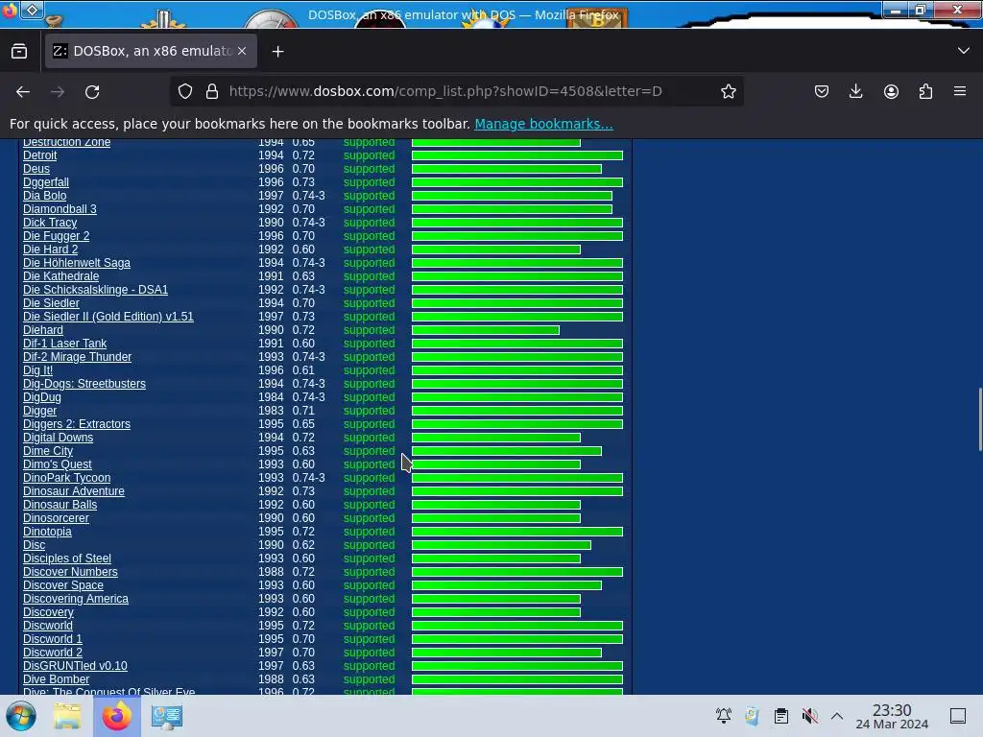This screenshot has width=983, height=737.
Task: Save page to Pocket
Action: 822,91
